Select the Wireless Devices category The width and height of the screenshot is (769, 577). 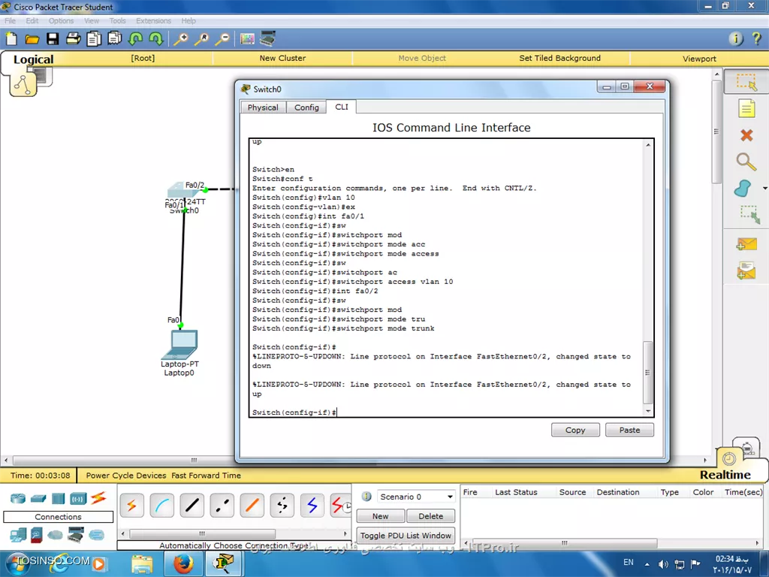(78, 499)
